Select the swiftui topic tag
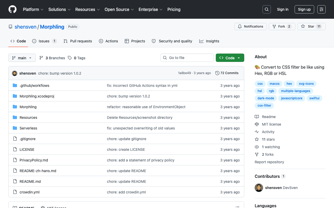The image size is (334, 208). [x=314, y=98]
